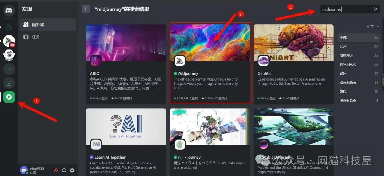
Task: Click the back arrow beside search results title
Action: [x=86, y=9]
